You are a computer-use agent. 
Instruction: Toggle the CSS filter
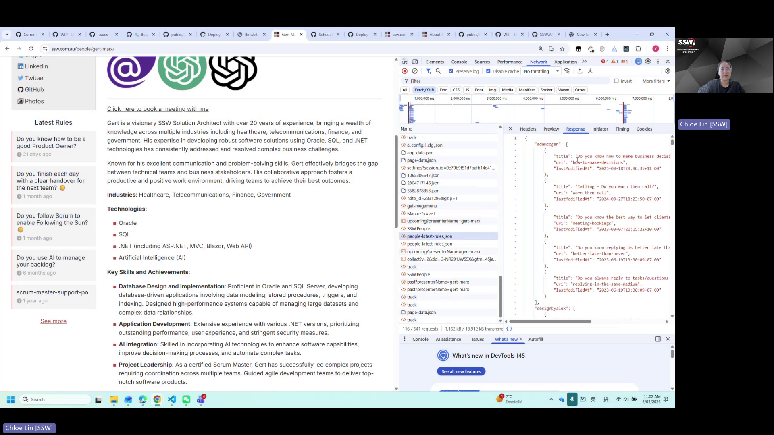click(456, 90)
